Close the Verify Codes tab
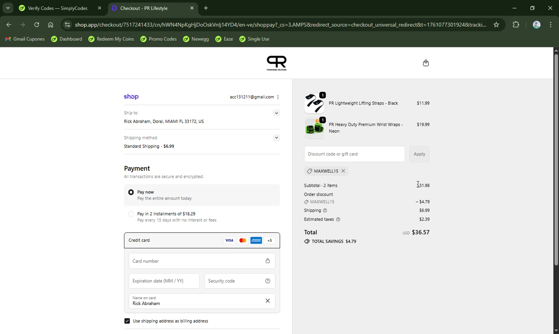 (100, 8)
